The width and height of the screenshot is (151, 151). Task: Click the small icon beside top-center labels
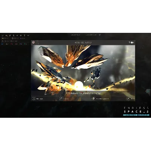point(100,35)
